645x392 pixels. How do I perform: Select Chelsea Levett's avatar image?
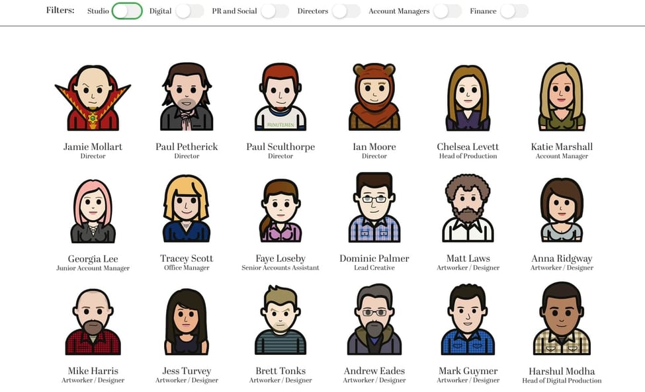(468, 98)
